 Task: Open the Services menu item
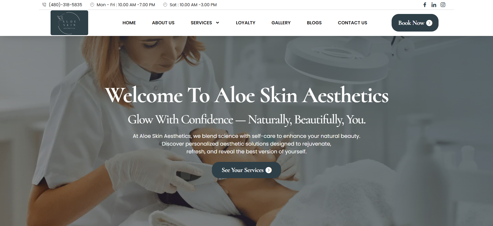(201, 23)
